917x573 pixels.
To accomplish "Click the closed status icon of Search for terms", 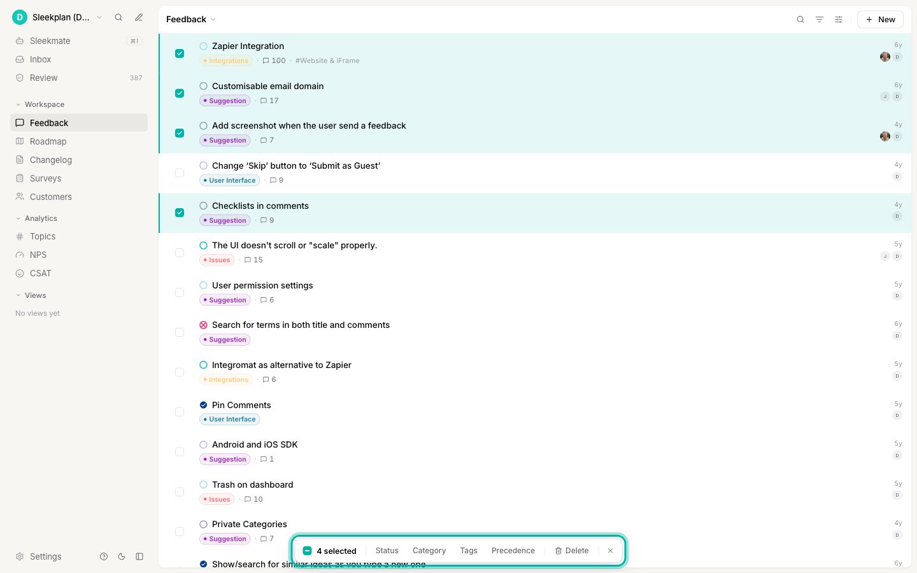I will 204,325.
